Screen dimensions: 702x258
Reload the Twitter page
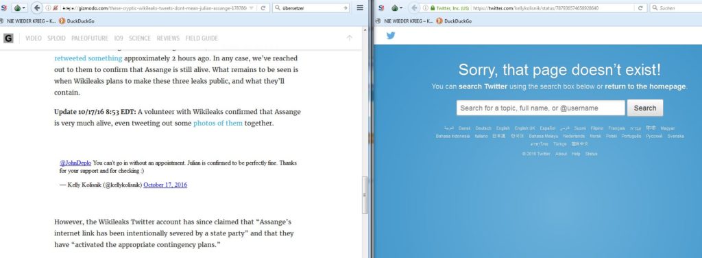641,8
